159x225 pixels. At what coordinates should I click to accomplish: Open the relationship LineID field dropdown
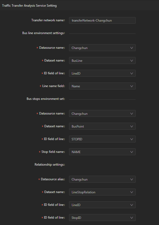102,205
